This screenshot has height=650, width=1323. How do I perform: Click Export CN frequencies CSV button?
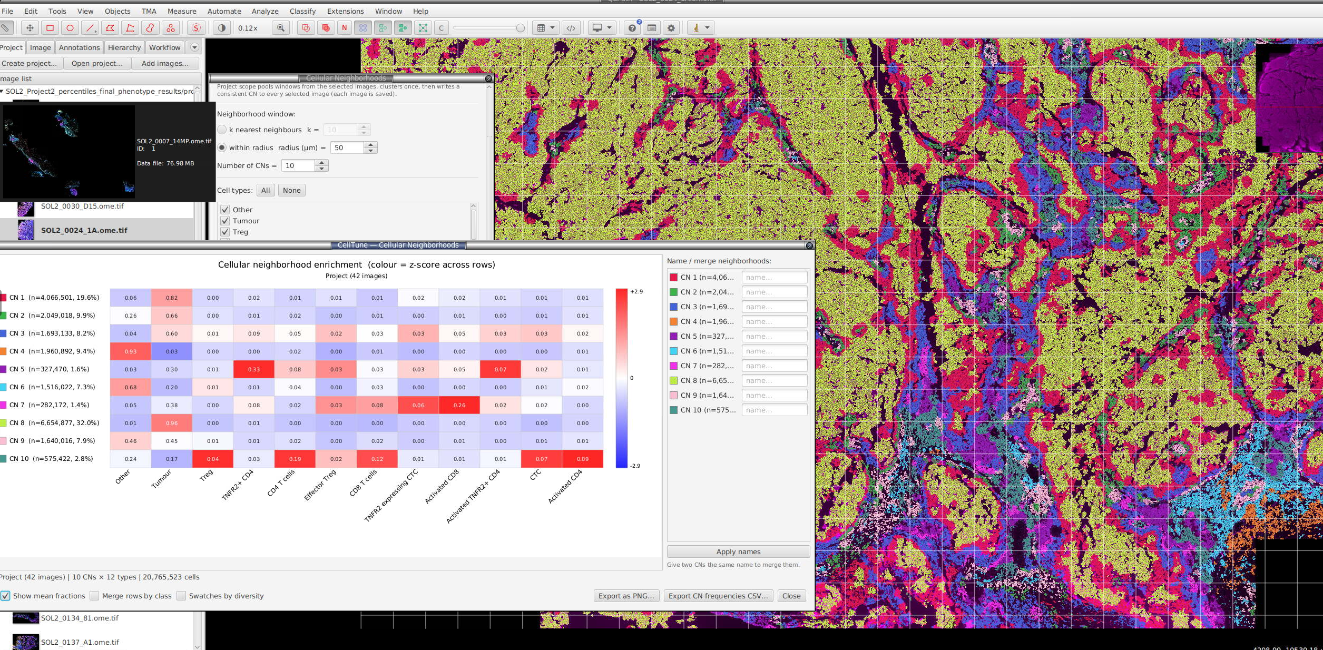[x=718, y=596]
